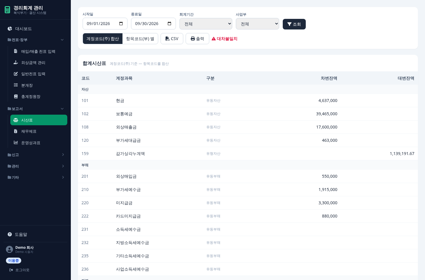
Task: Click the 로그아웃 exit icon
Action: pos(11,270)
